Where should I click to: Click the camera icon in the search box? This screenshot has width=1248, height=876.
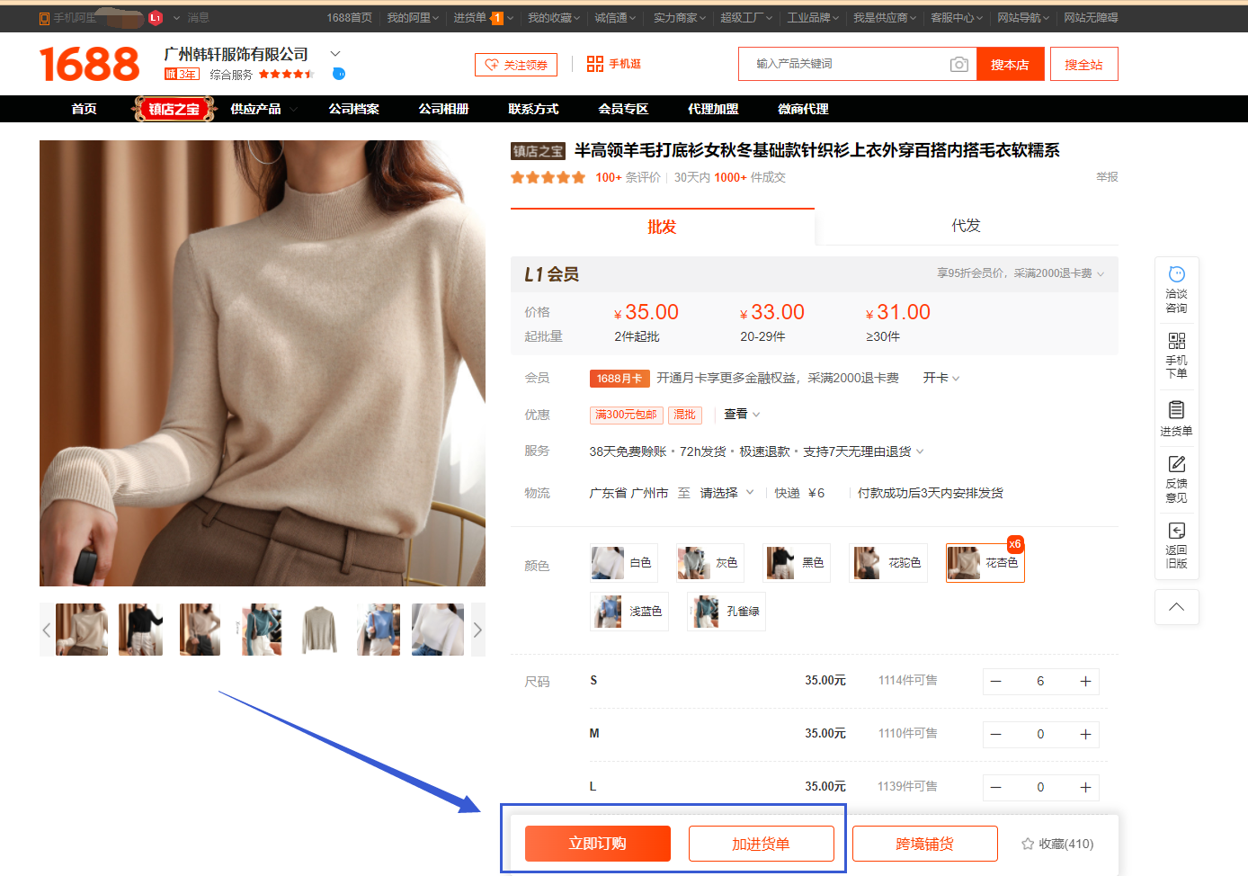958,64
